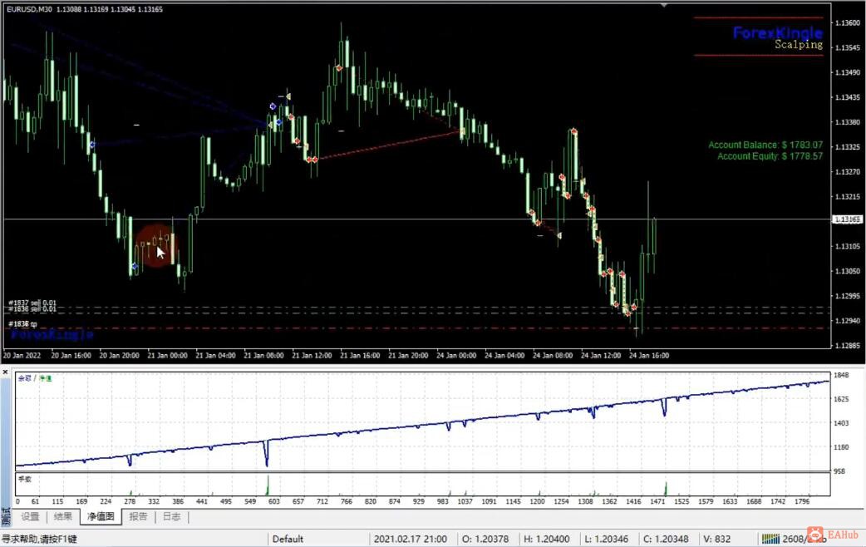Viewport: 866px width, 547px height.
Task: Click the 1.13380 price axis label
Action: [x=847, y=122]
